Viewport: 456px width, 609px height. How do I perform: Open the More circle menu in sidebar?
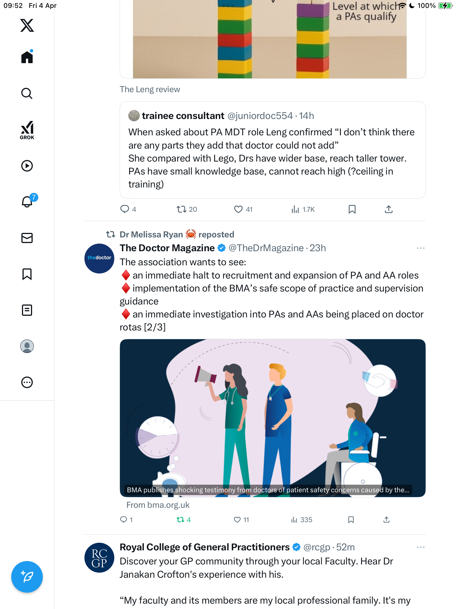27,382
